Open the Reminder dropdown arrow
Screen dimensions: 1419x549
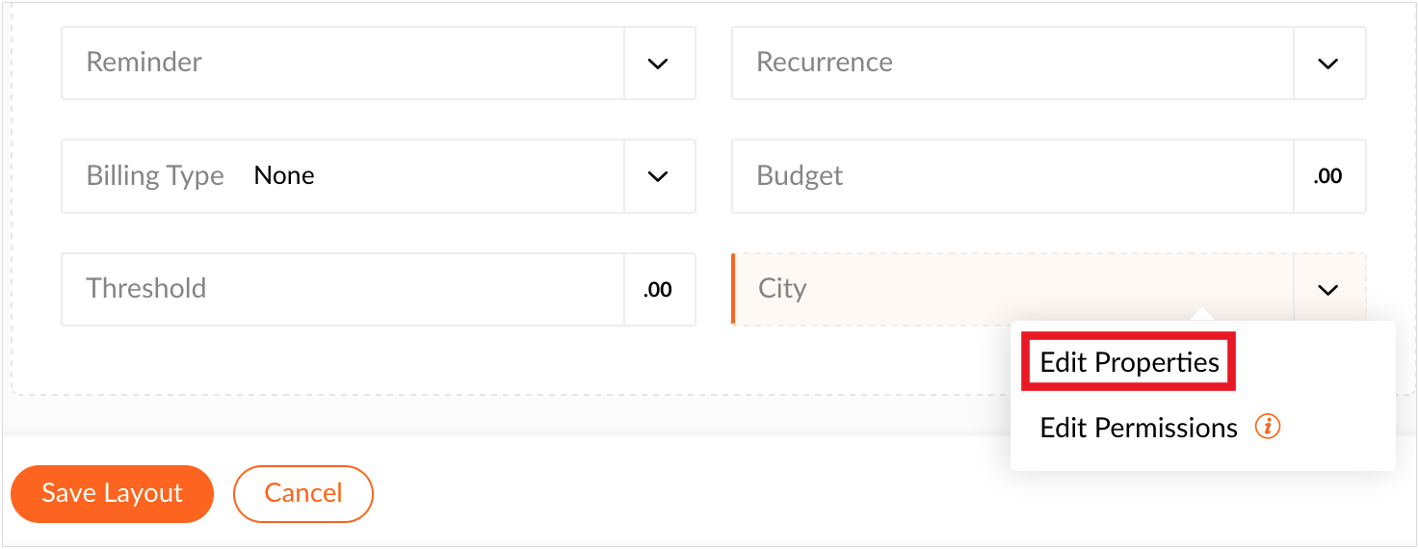[659, 64]
